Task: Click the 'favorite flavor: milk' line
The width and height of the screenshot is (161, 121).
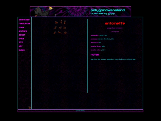Action: coord(98,46)
